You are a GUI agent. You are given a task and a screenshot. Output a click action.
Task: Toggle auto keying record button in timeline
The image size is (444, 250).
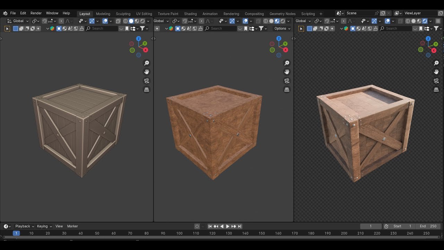tap(197, 226)
